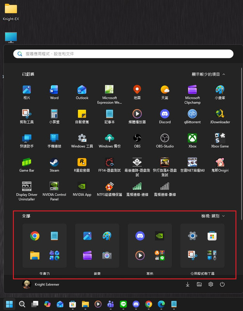Click the Windows Start button on taskbar

9,304
